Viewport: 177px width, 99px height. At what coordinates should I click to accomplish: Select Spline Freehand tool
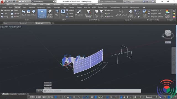(121, 13)
